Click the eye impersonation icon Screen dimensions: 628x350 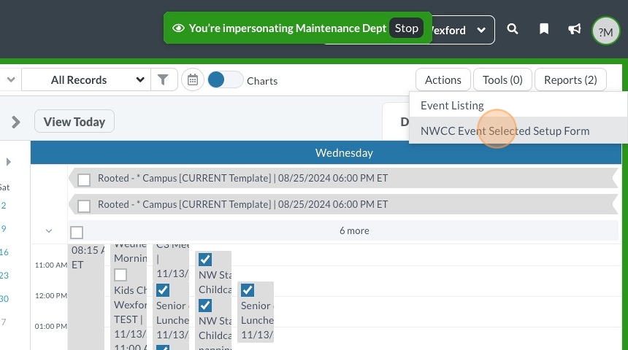[x=178, y=28]
